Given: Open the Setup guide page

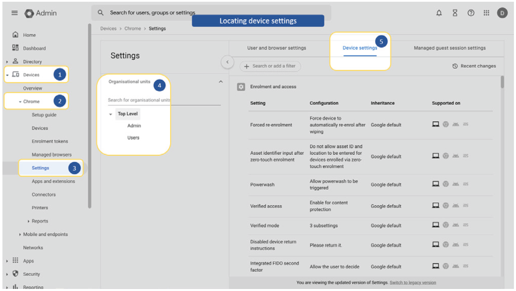Looking at the screenshot, I should coord(44,115).
